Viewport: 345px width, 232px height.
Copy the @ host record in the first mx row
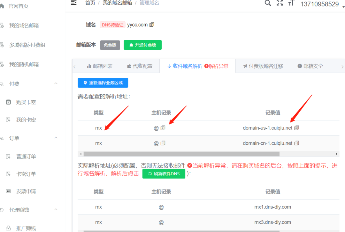pyautogui.click(x=163, y=128)
